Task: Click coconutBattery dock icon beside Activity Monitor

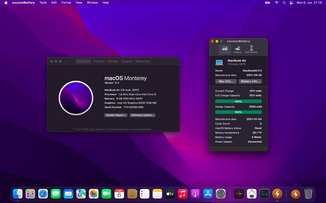Action: (x=277, y=194)
